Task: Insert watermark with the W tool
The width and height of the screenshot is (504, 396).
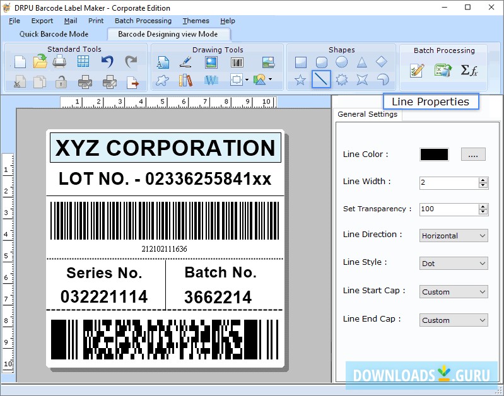Action: point(211,80)
